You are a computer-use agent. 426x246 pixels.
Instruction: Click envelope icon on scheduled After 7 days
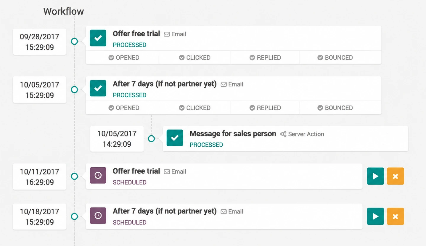coord(224,212)
